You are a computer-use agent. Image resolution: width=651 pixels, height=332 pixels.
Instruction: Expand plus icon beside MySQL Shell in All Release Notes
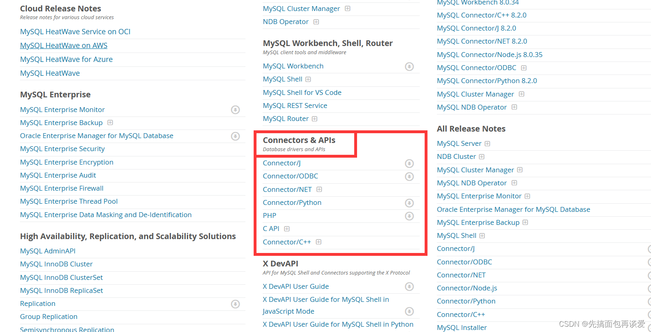coord(482,236)
